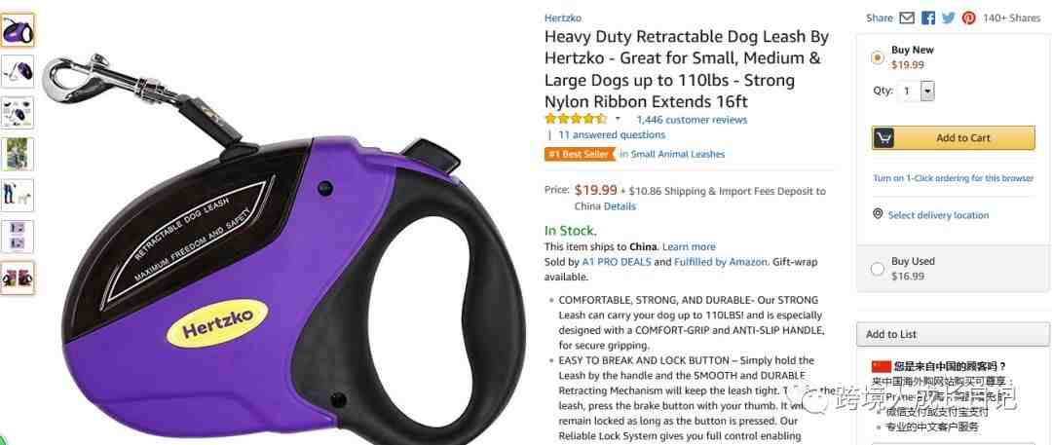
Task: View the 11 answered questions
Action: click(612, 134)
